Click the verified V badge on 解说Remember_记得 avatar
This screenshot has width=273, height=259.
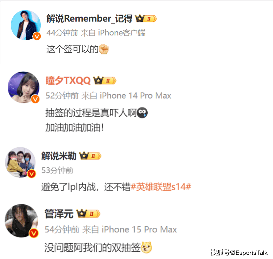point(37,36)
